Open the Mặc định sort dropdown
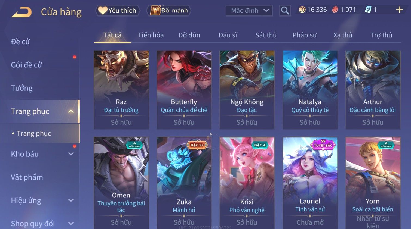Image resolution: width=411 pixels, height=229 pixels. pos(249,11)
